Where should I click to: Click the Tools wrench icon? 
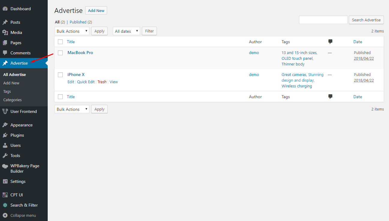[x=5, y=156]
